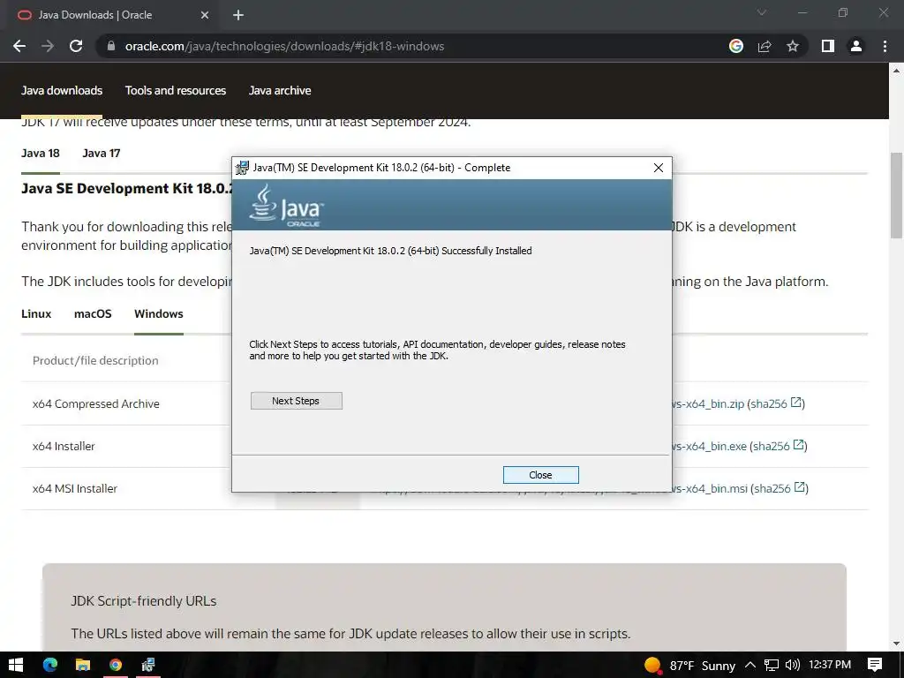
Task: Select the Windows tab
Action: click(159, 314)
